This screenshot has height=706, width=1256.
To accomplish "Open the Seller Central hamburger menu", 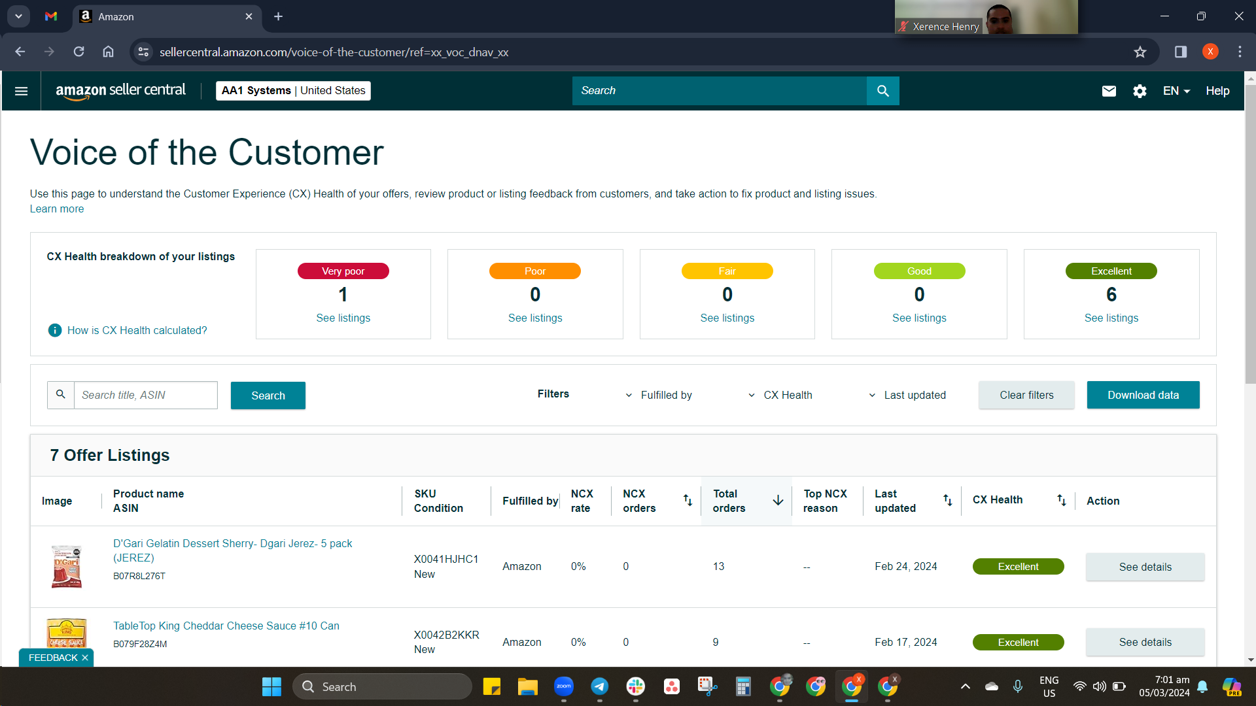I will pyautogui.click(x=21, y=91).
